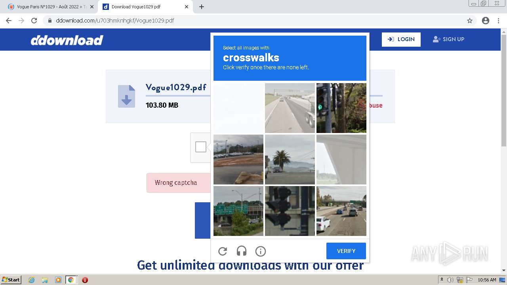Show hidden system tray icons
The height and width of the screenshot is (285, 507).
point(442,280)
